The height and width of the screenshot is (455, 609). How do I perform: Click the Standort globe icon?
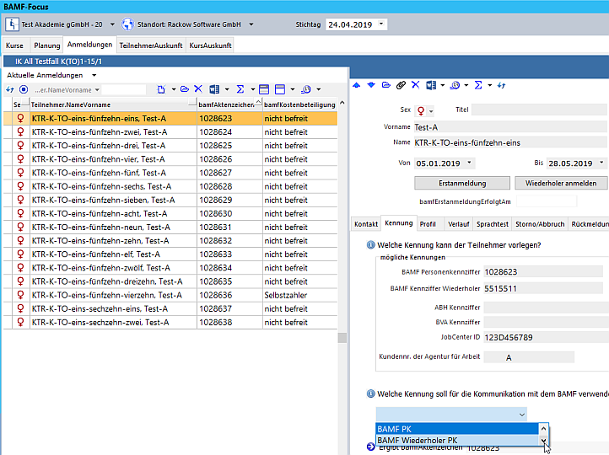tap(127, 24)
